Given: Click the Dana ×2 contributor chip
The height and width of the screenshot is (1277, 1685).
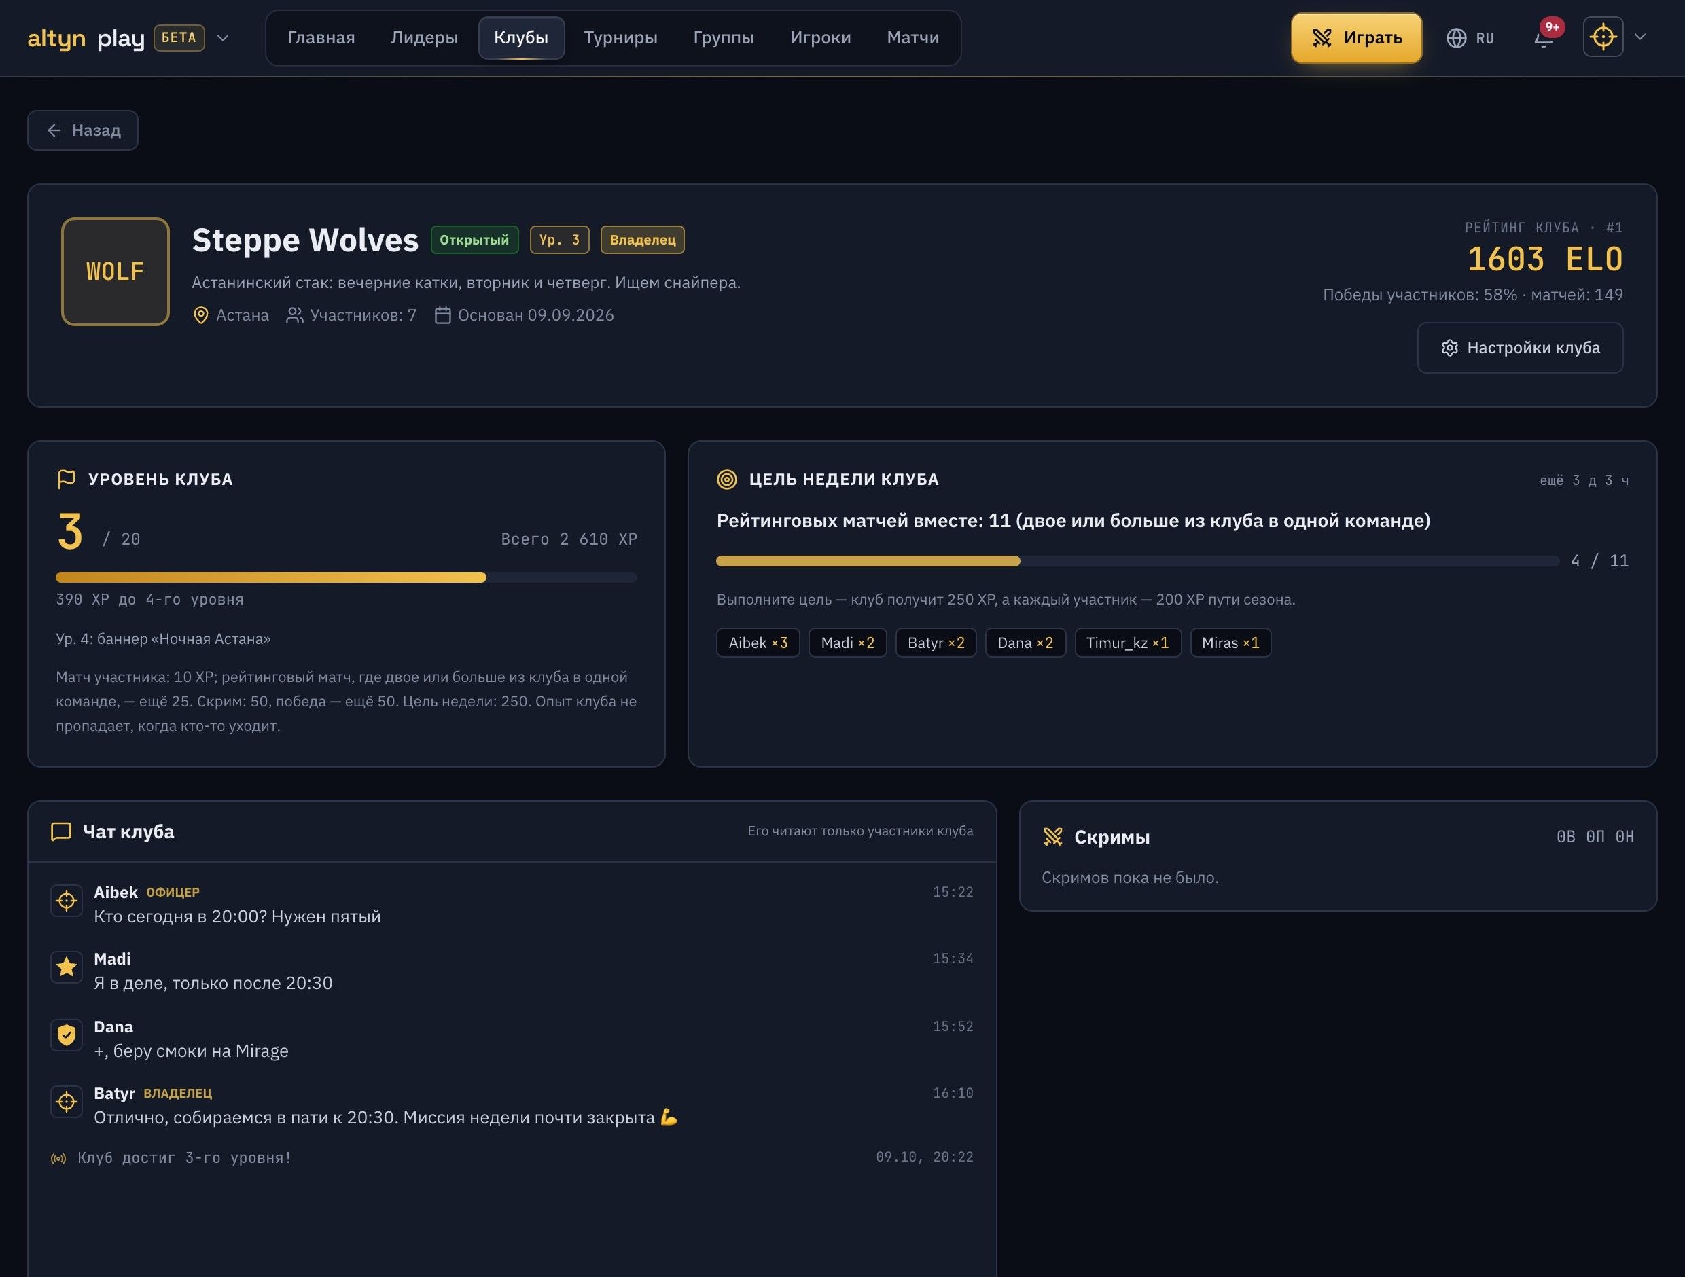Looking at the screenshot, I should click(x=1025, y=643).
